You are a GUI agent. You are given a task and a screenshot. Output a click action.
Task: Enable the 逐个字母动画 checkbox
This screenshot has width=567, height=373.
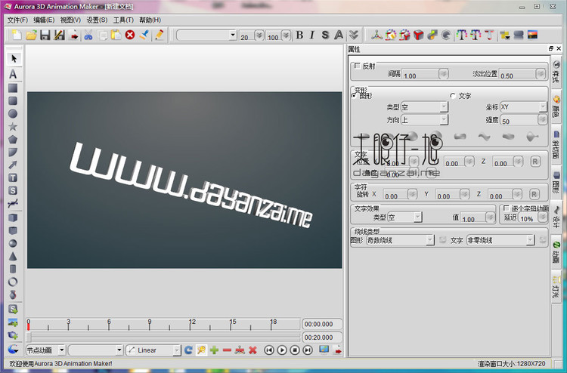coord(507,208)
